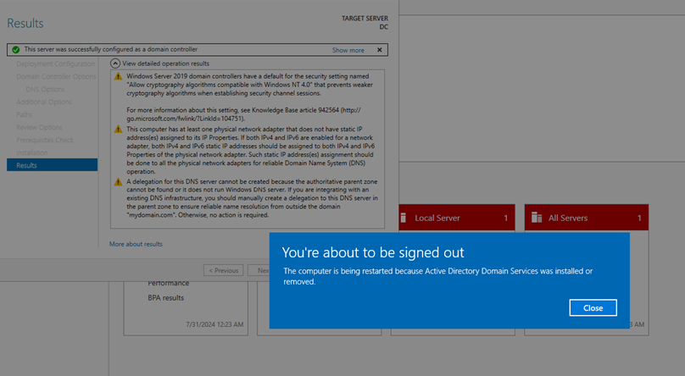
Task: Click the DNS delegation warning icon
Action: click(118, 182)
